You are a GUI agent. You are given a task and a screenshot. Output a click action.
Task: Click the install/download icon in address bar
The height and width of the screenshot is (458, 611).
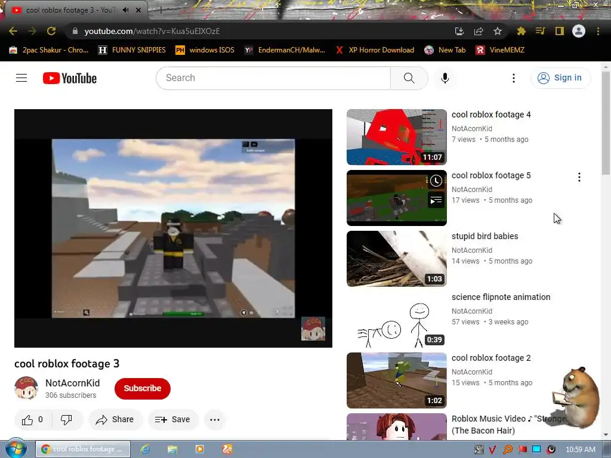459,31
